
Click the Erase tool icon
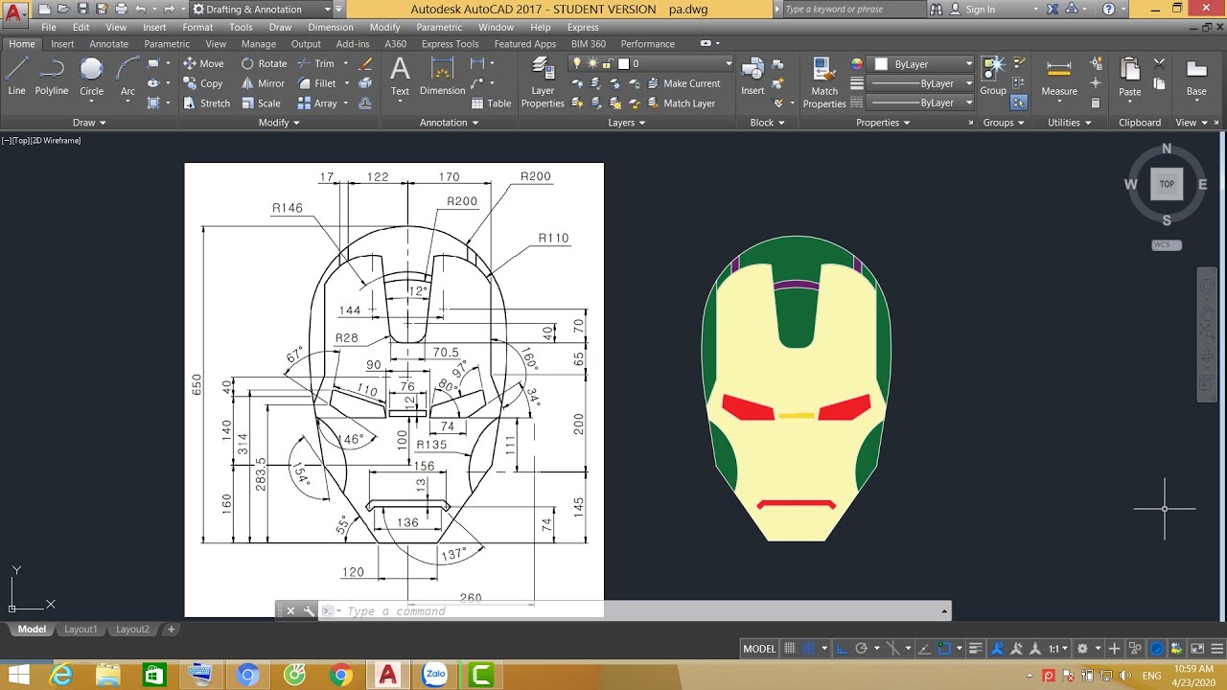tap(365, 63)
